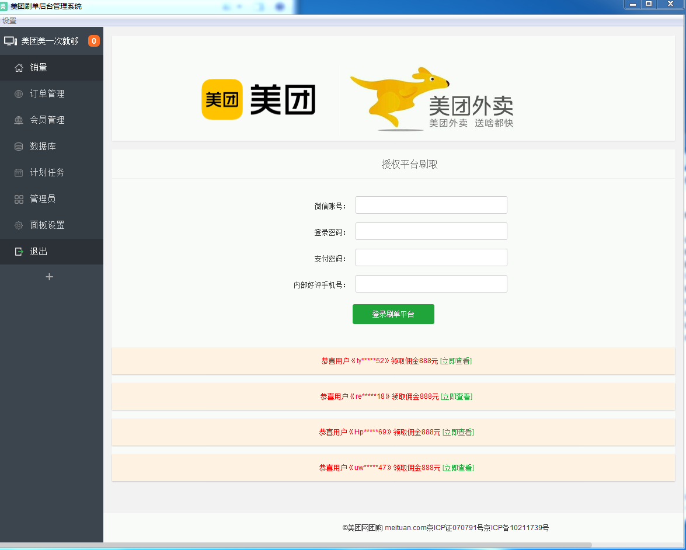This screenshot has width=686, height=550.
Task: Click 立即查看 link for user uw*****47
Action: [458, 467]
